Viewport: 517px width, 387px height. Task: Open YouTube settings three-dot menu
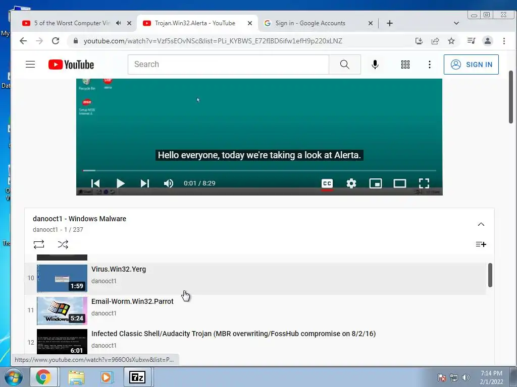point(429,64)
